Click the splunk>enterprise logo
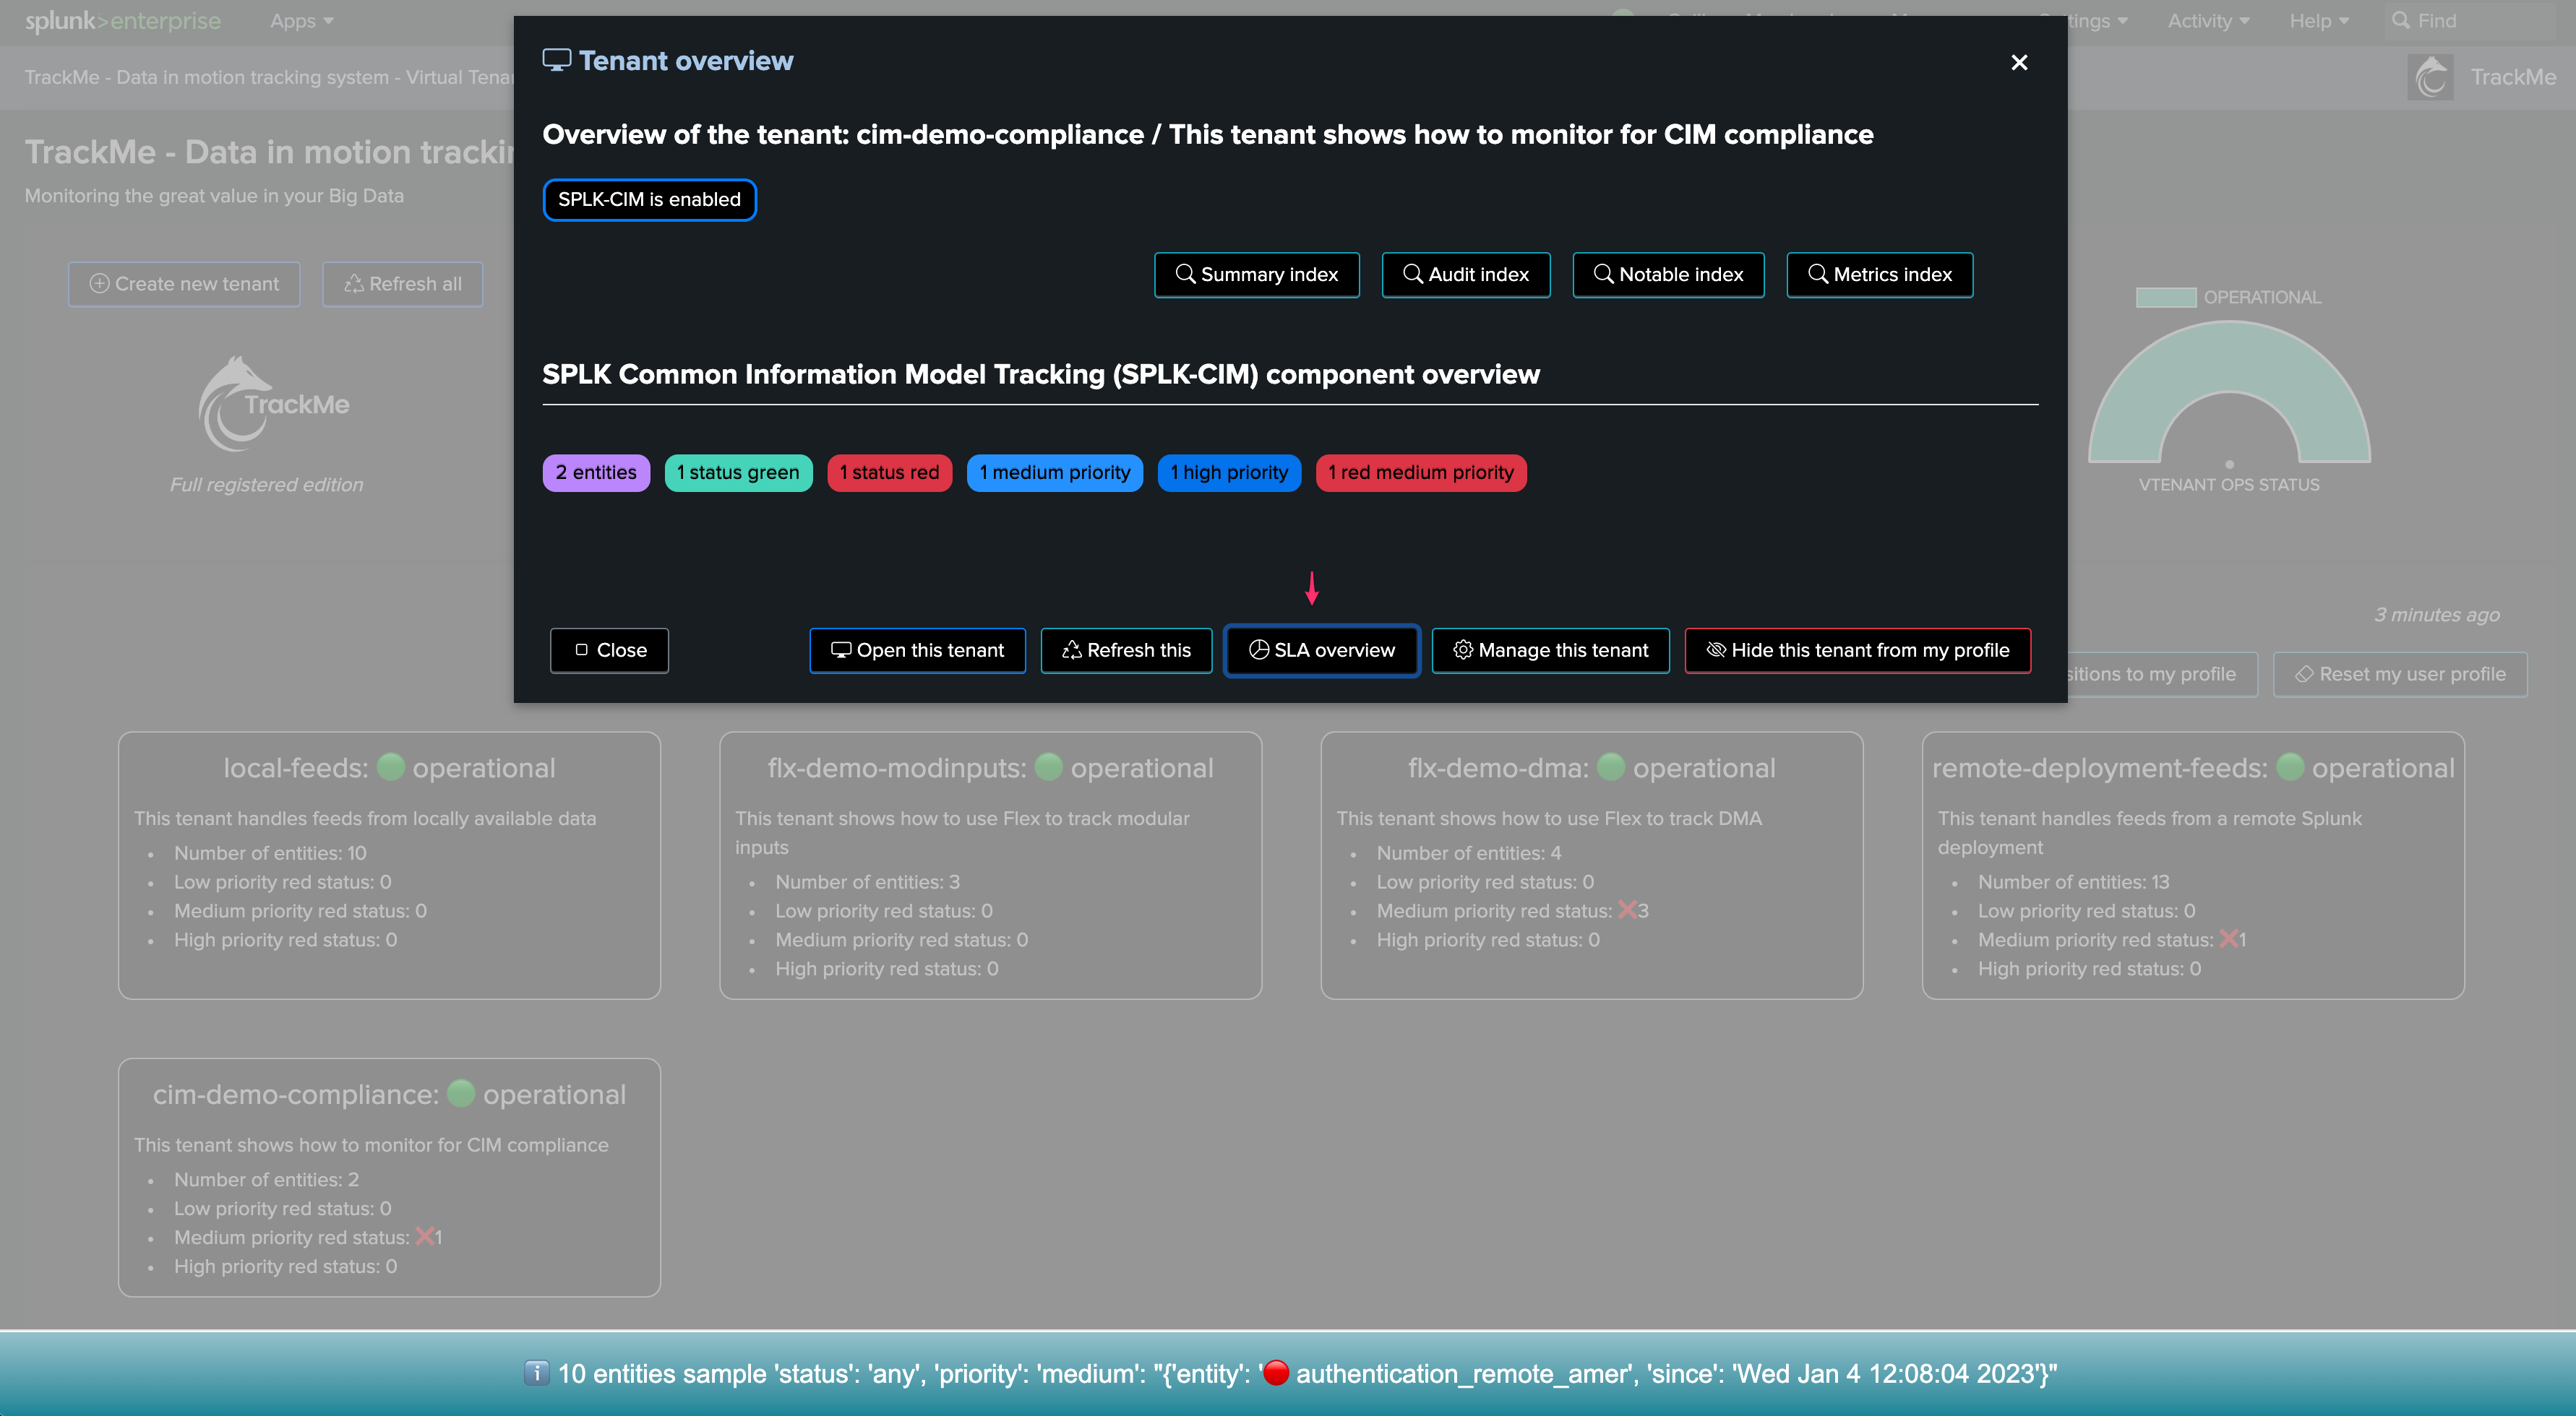Screen dimensions: 2576x1416 pos(122,21)
